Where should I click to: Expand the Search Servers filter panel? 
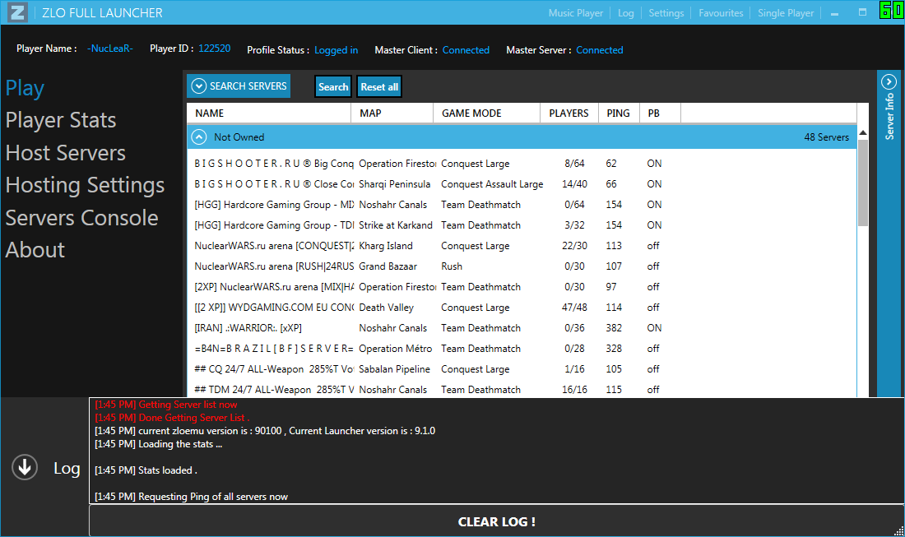pos(239,86)
